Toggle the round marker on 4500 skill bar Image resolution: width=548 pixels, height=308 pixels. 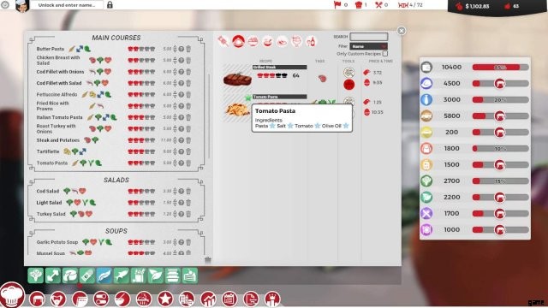click(499, 84)
